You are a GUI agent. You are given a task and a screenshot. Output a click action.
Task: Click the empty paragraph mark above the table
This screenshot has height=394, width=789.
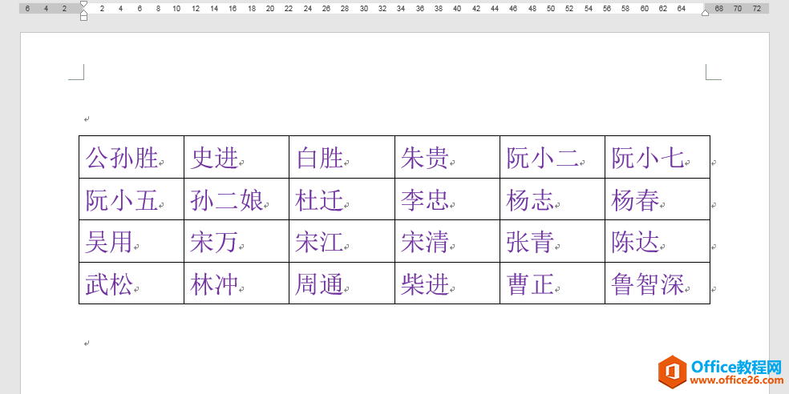click(87, 119)
